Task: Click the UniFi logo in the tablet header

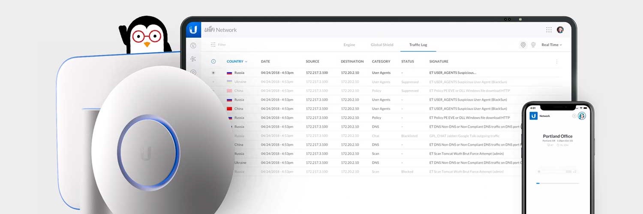Action: [x=193, y=30]
